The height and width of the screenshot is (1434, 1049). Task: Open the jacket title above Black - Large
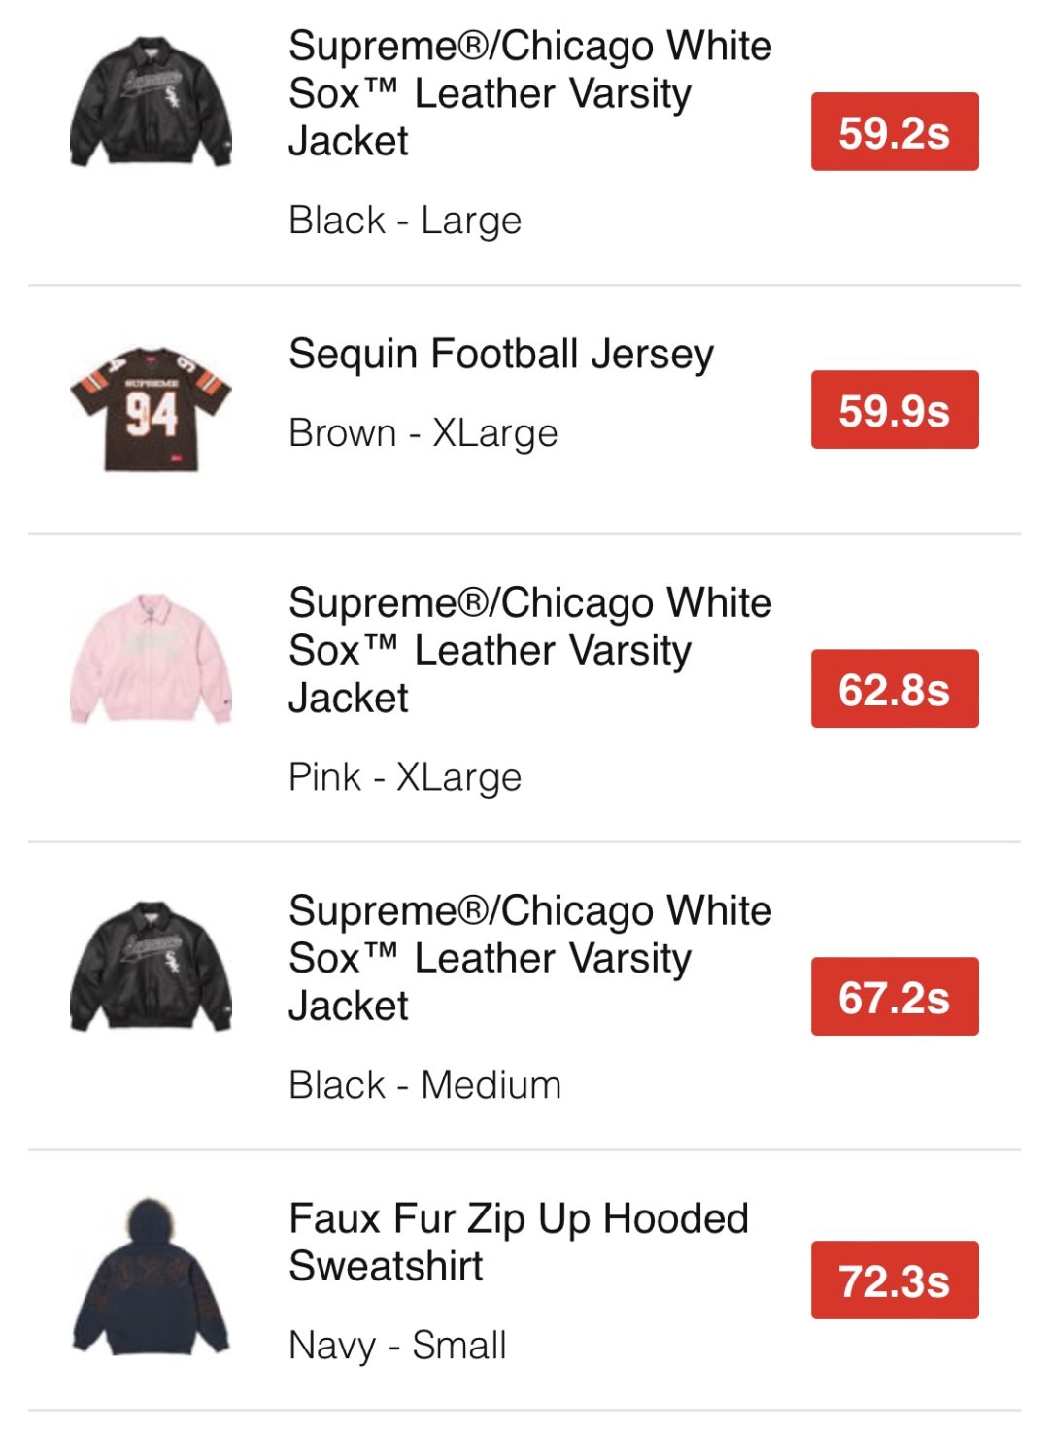coord(529,93)
